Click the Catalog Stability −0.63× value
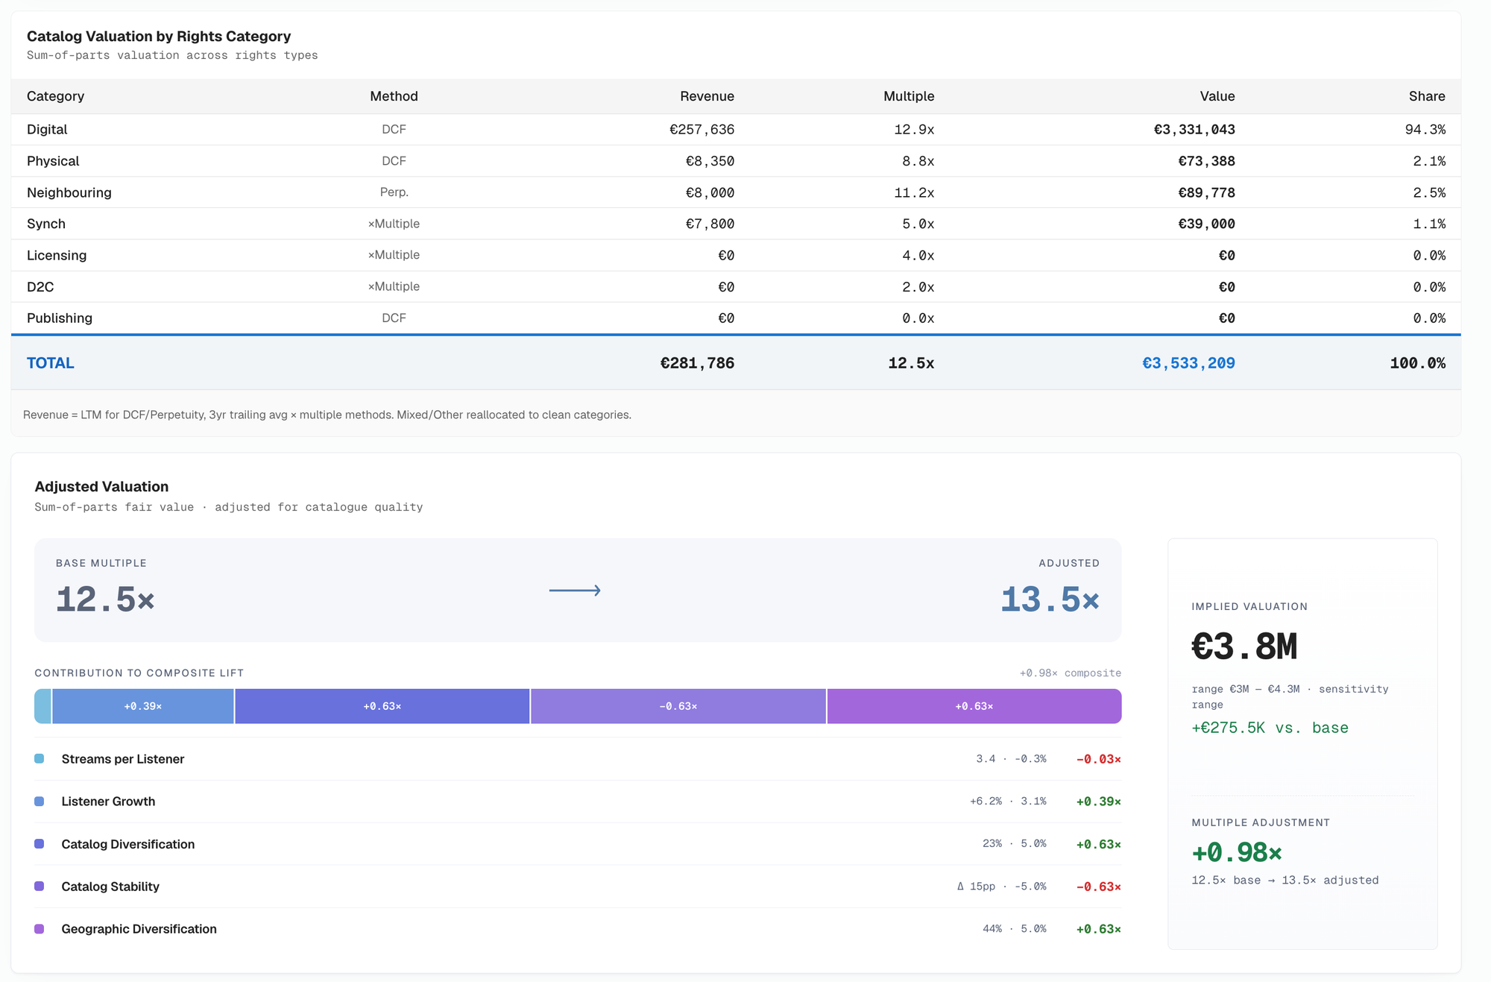Viewport: 1491px width, 982px height. [1099, 887]
